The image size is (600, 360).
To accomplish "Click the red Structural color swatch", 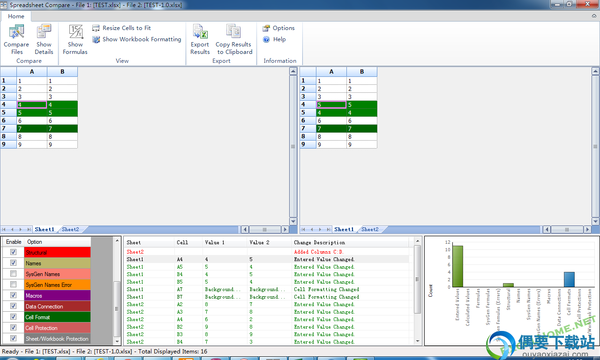I will [57, 252].
